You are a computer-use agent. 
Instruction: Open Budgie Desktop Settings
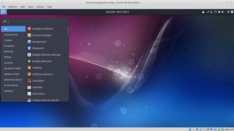click(x=47, y=55)
